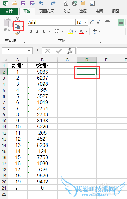The image size is (127, 199).
Task: Open Insert Function fx dialog
Action: (69, 51)
